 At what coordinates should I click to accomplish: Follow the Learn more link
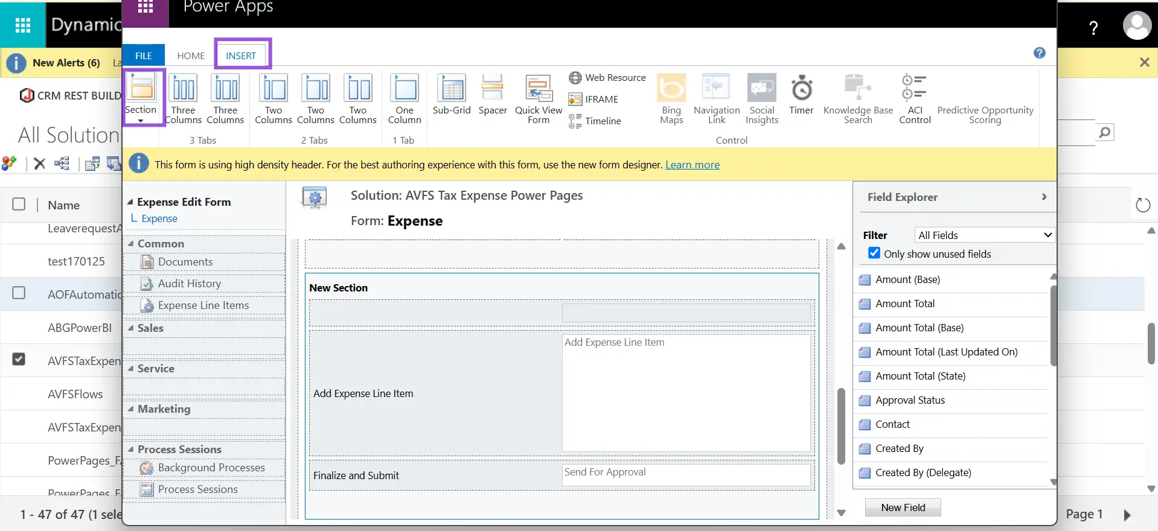click(x=692, y=165)
